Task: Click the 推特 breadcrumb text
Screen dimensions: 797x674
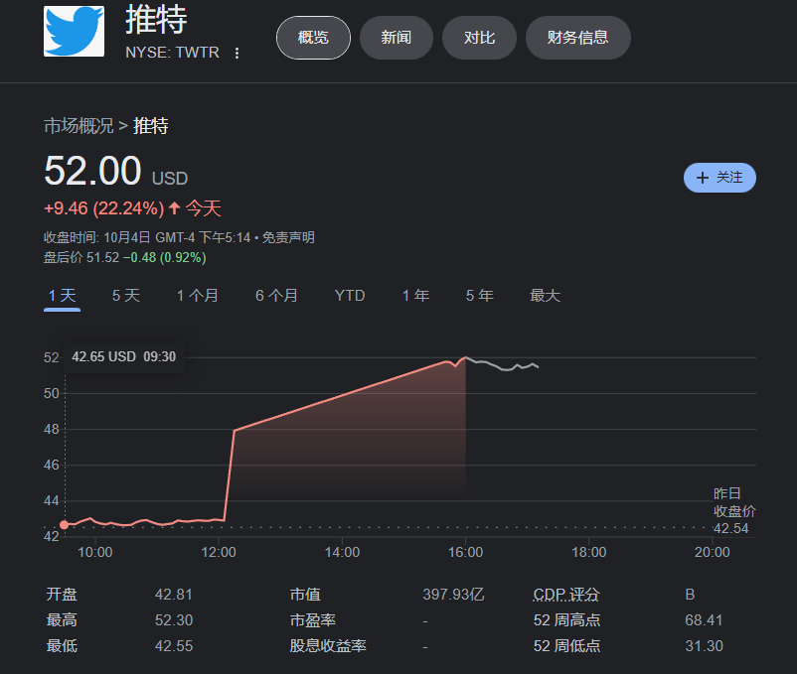Action: (x=151, y=126)
